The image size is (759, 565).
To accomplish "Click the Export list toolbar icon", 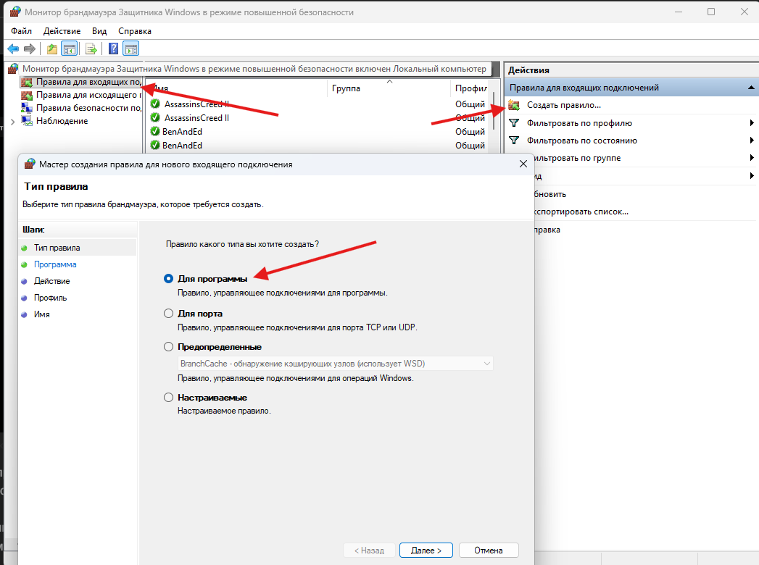I will click(91, 49).
